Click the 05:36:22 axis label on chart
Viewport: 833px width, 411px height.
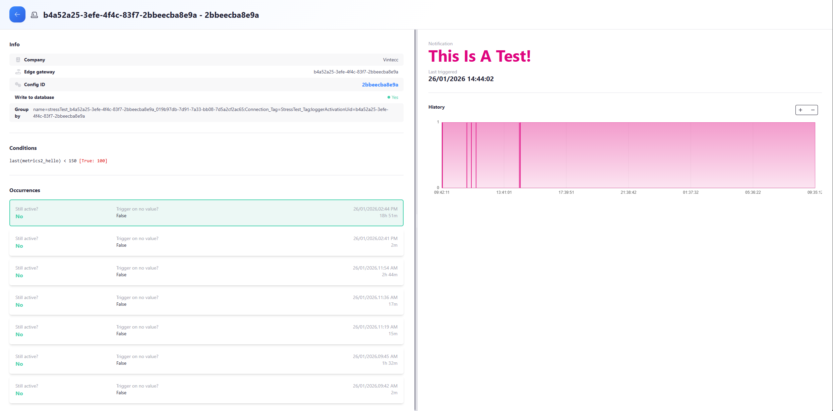pos(753,192)
